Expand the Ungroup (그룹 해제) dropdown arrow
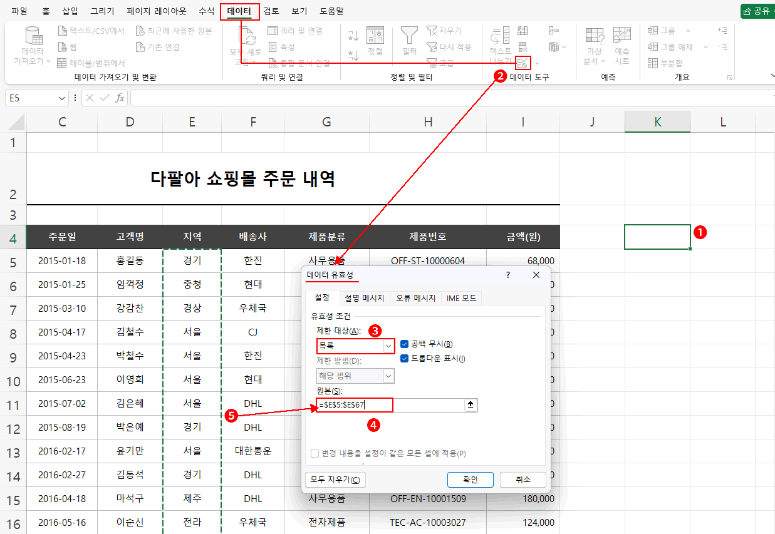The image size is (775, 534). [705, 47]
